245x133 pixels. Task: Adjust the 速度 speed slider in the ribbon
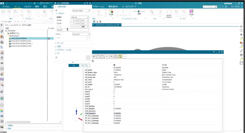(139, 11)
